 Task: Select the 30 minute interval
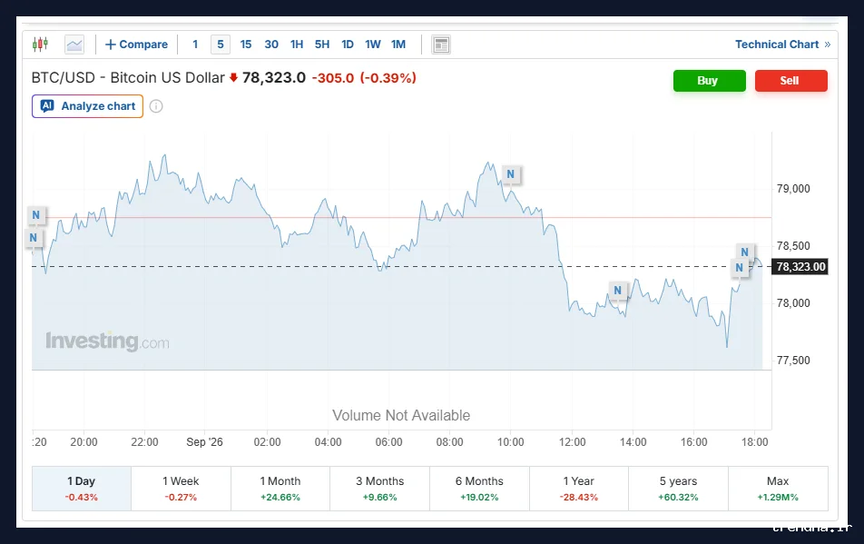(x=271, y=45)
